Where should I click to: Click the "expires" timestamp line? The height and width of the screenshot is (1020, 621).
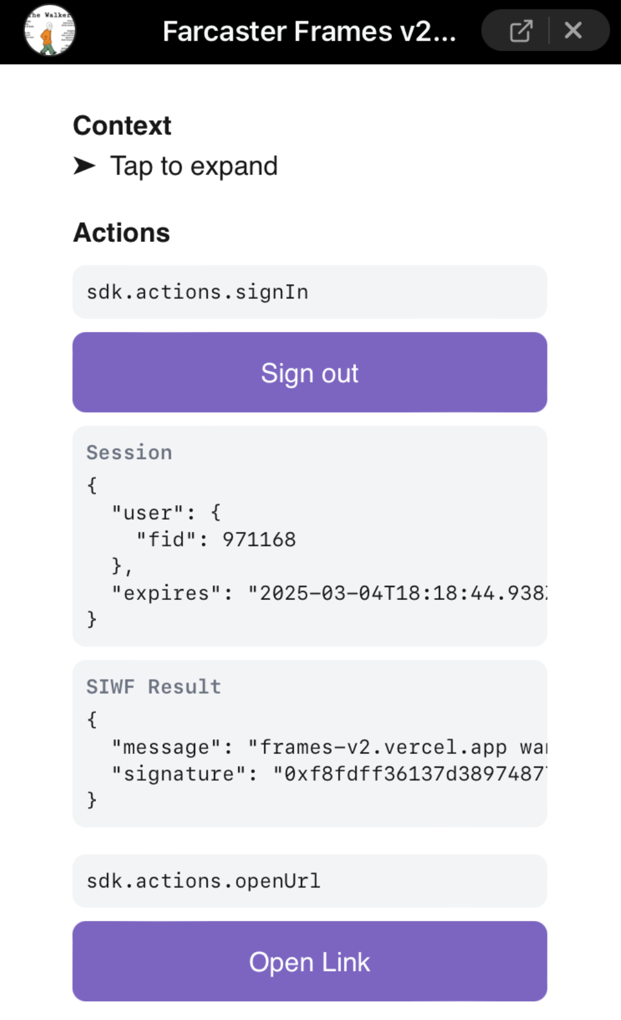coord(328,593)
